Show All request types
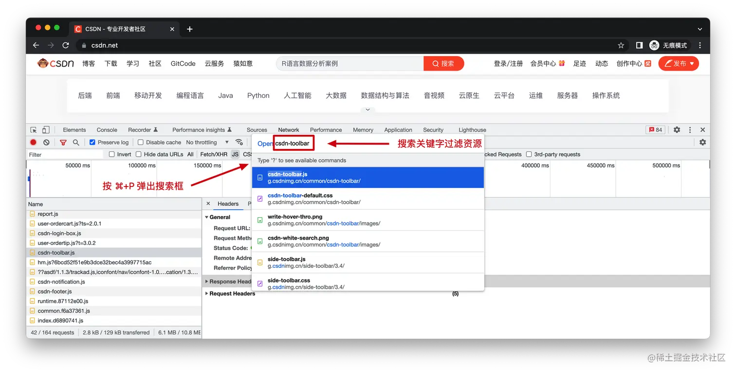Screen dimensions: 736x373 pos(190,154)
